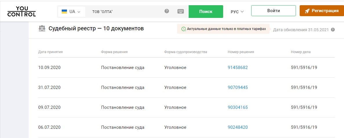344x138 pixels.
Task: Open decision number 91458682
Action: 238,68
